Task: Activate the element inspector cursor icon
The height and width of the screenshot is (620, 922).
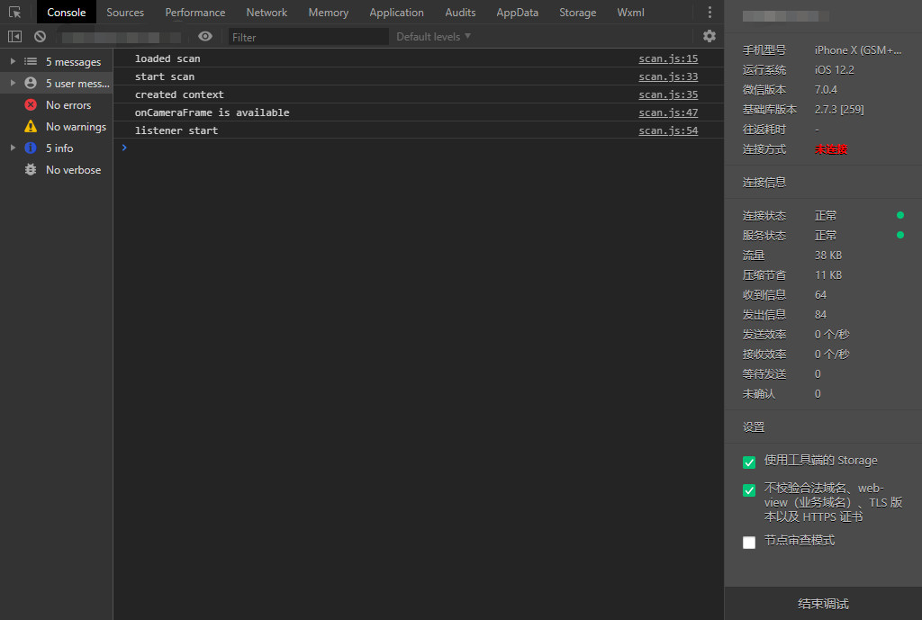Action: coord(14,13)
